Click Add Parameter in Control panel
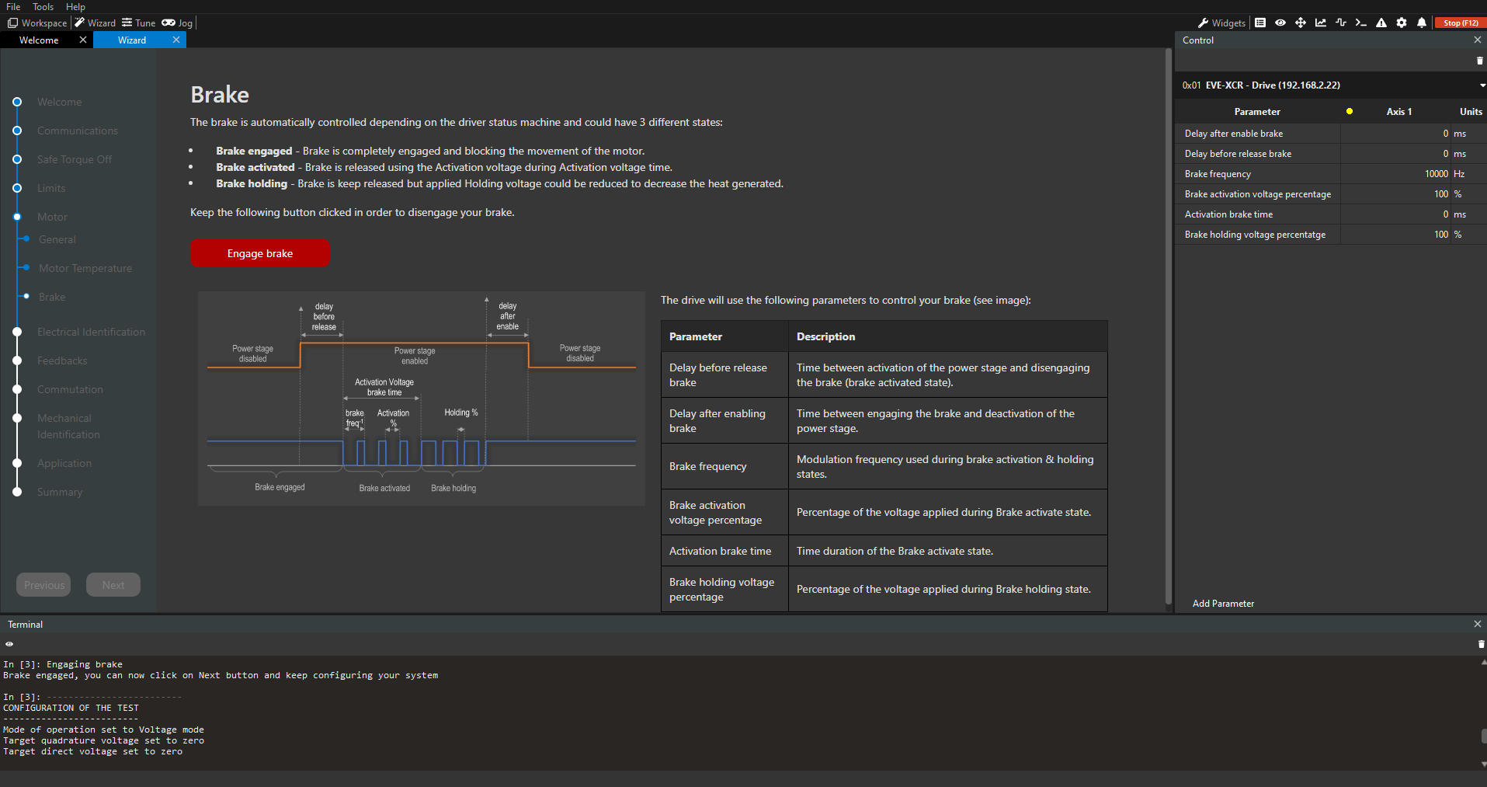The height and width of the screenshot is (787, 1487). click(1223, 604)
